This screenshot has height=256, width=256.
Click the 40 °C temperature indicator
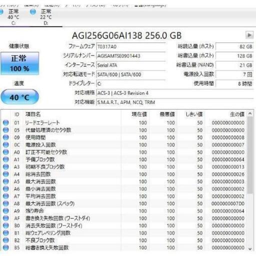[19, 97]
